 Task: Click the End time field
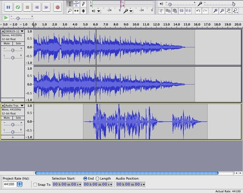point(97,184)
